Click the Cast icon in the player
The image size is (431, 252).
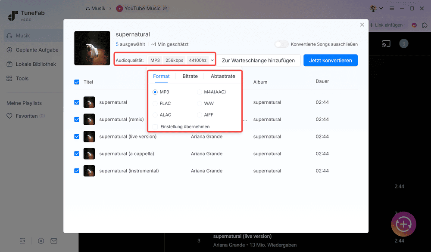386,43
